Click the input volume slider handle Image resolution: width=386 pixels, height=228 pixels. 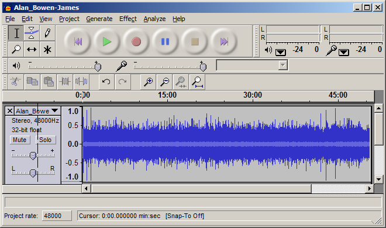coord(203,67)
